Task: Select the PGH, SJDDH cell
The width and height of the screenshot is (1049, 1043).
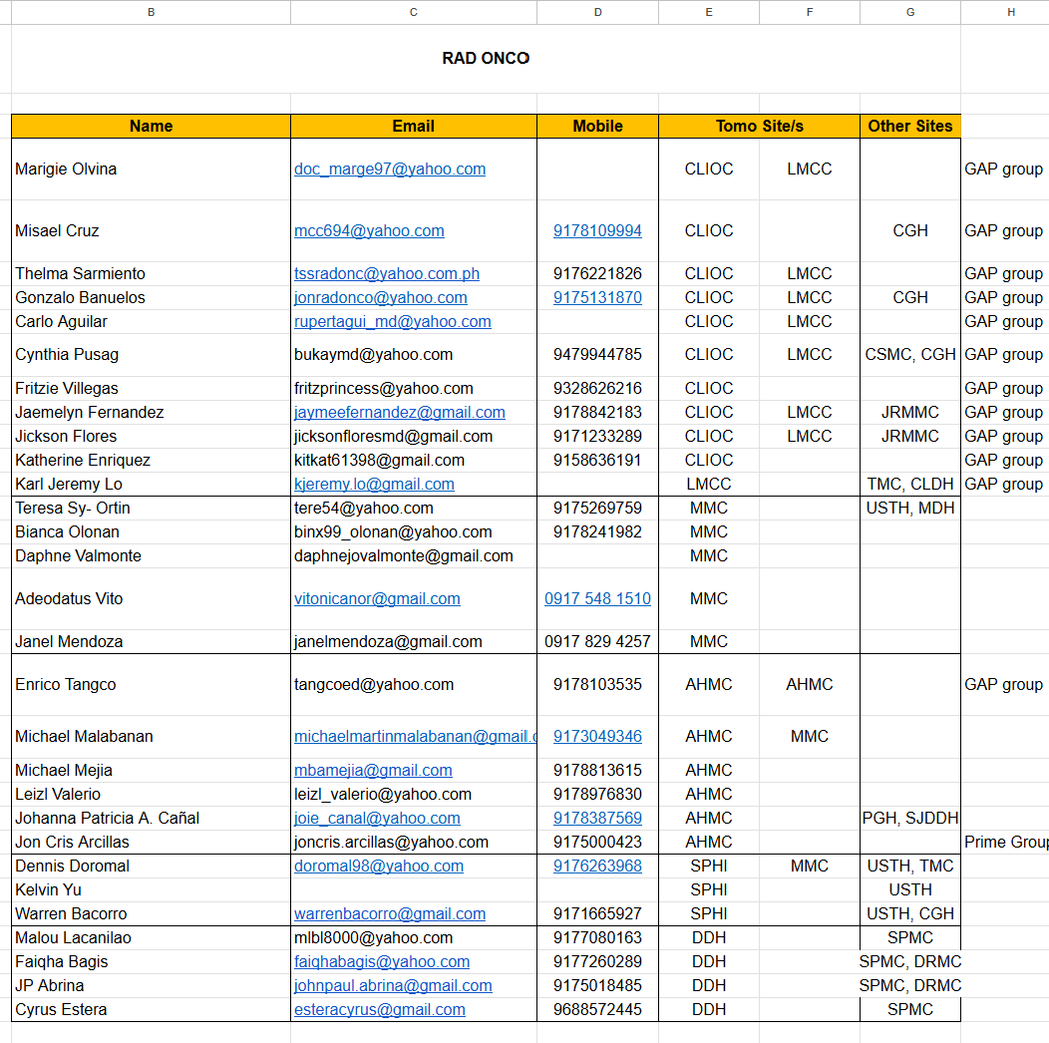Action: click(x=909, y=818)
